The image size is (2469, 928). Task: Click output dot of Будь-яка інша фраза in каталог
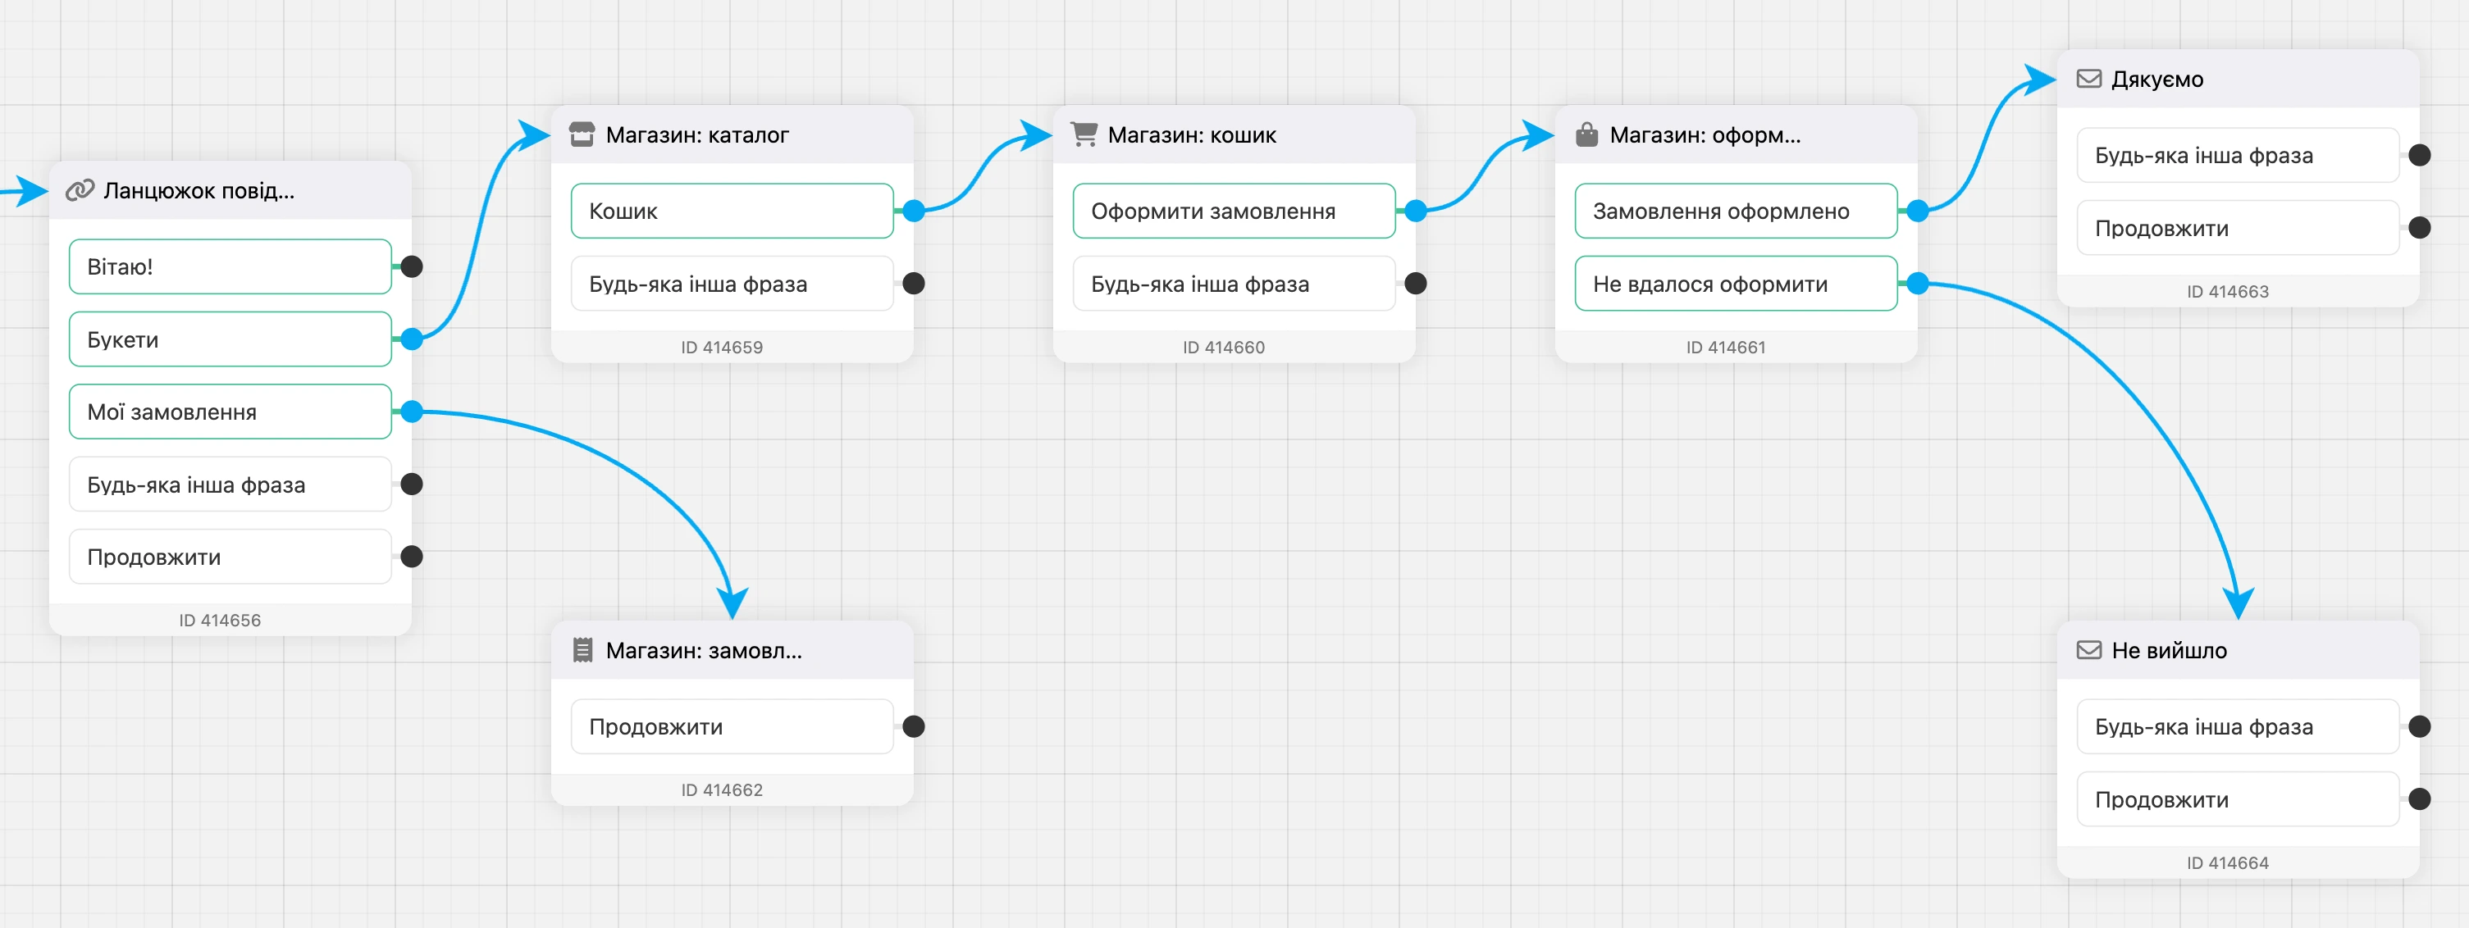[914, 284]
